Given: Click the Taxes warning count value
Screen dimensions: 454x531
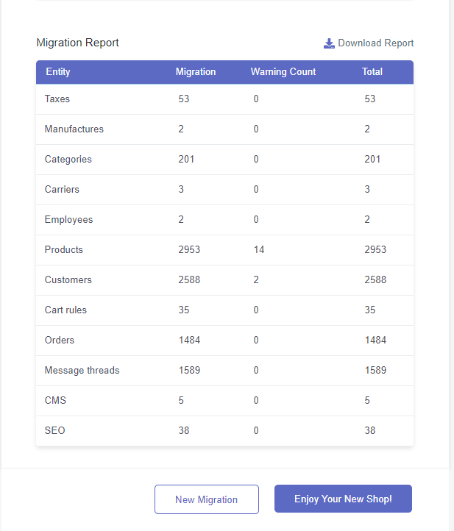Looking at the screenshot, I should tap(256, 99).
